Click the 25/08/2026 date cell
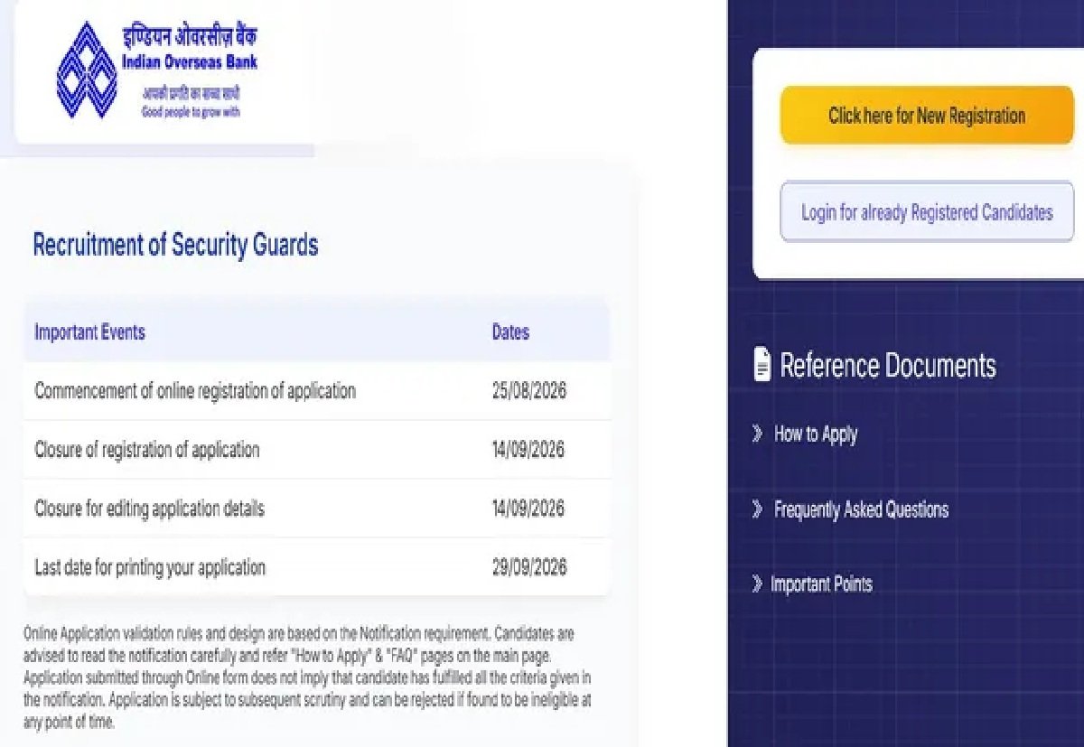The height and width of the screenshot is (747, 1084). click(528, 391)
